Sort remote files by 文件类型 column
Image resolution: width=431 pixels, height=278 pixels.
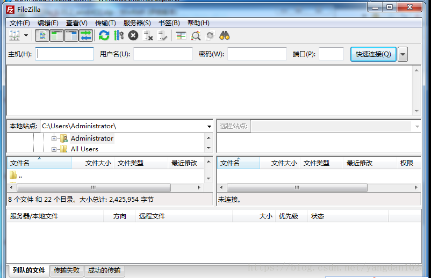[x=322, y=163]
